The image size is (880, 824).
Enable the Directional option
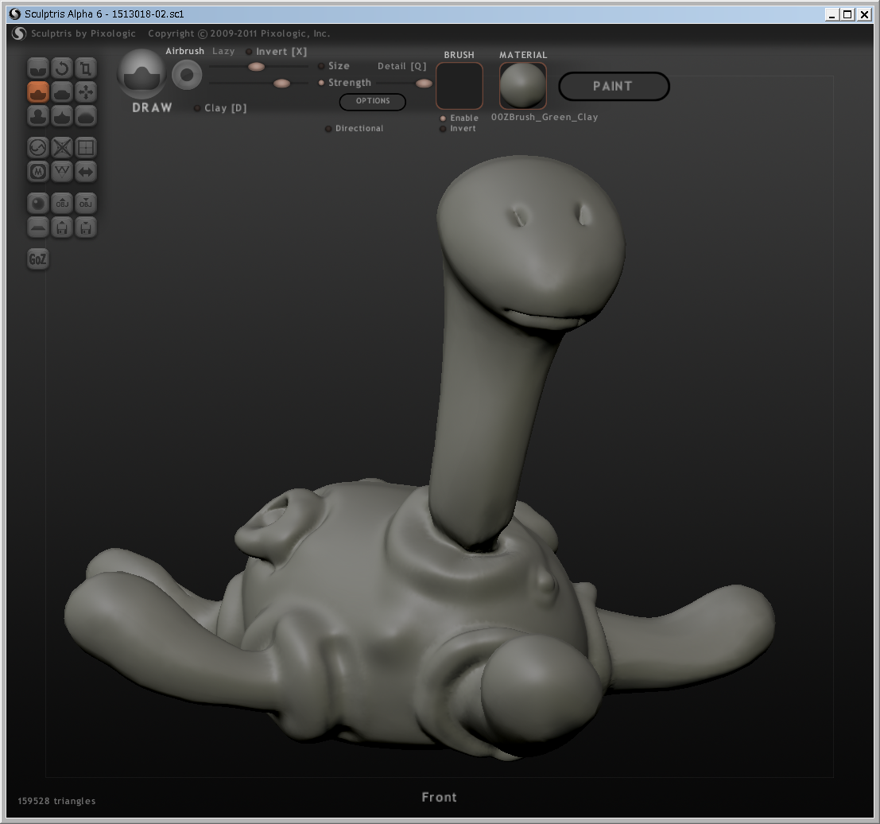click(x=354, y=129)
